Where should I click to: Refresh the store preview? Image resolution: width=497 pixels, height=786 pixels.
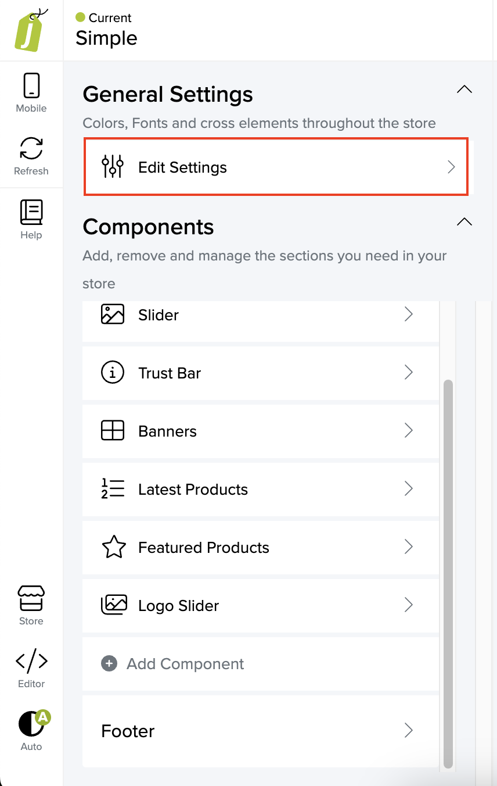point(31,155)
